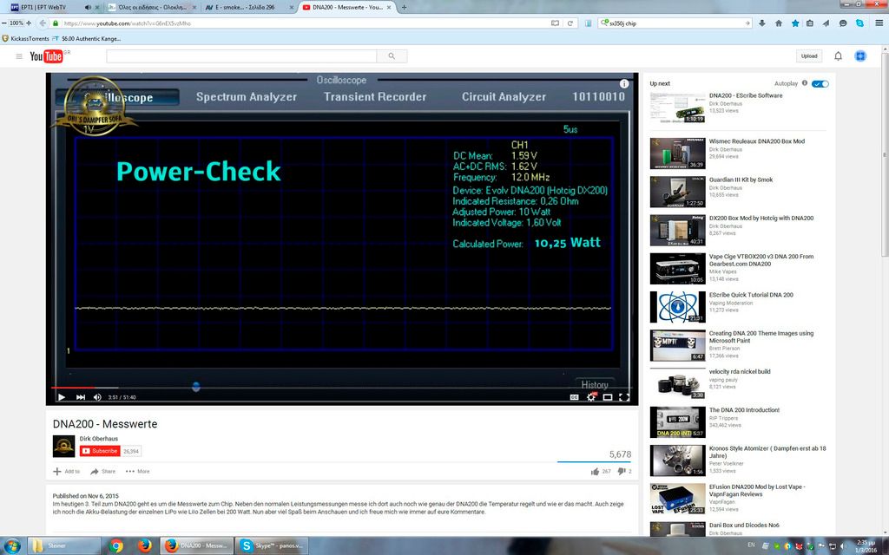The image size is (889, 555).
Task: Click the YouTube search magnifier button
Action: 392,56
